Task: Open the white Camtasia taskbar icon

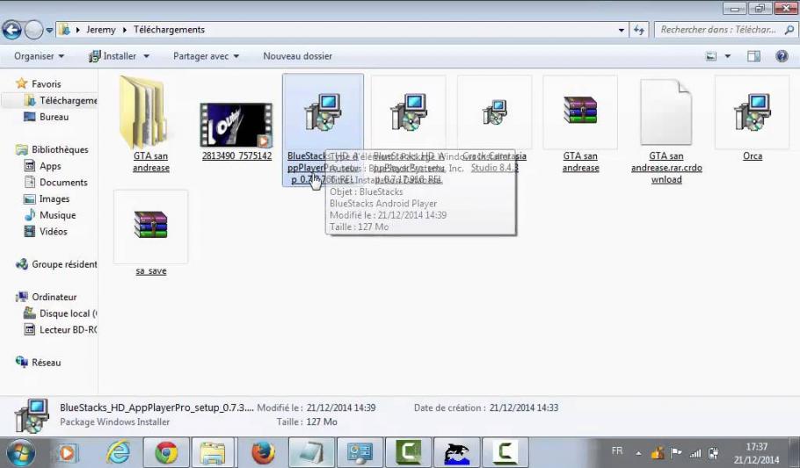Action: point(505,453)
